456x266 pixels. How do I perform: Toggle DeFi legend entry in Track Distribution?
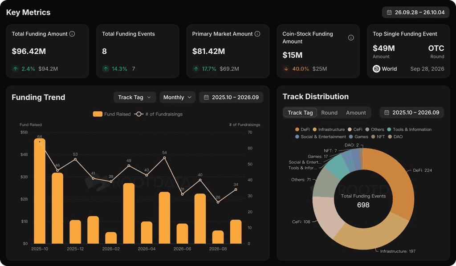pyautogui.click(x=302, y=129)
